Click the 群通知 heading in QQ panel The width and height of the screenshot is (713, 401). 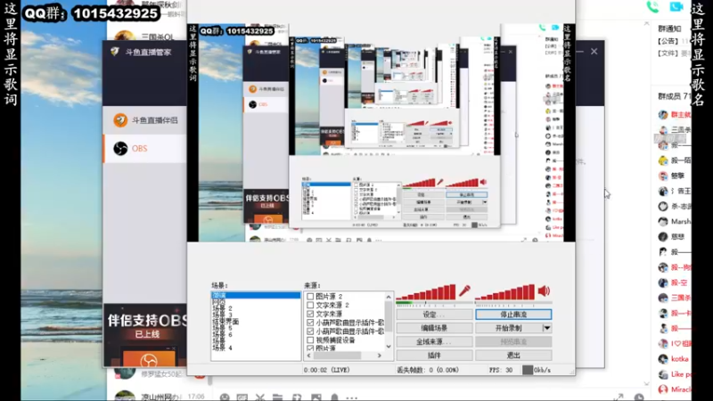pyautogui.click(x=670, y=29)
